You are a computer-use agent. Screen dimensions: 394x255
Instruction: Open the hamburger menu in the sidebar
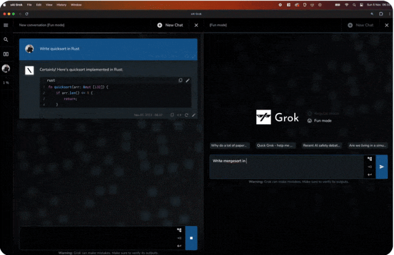6,25
